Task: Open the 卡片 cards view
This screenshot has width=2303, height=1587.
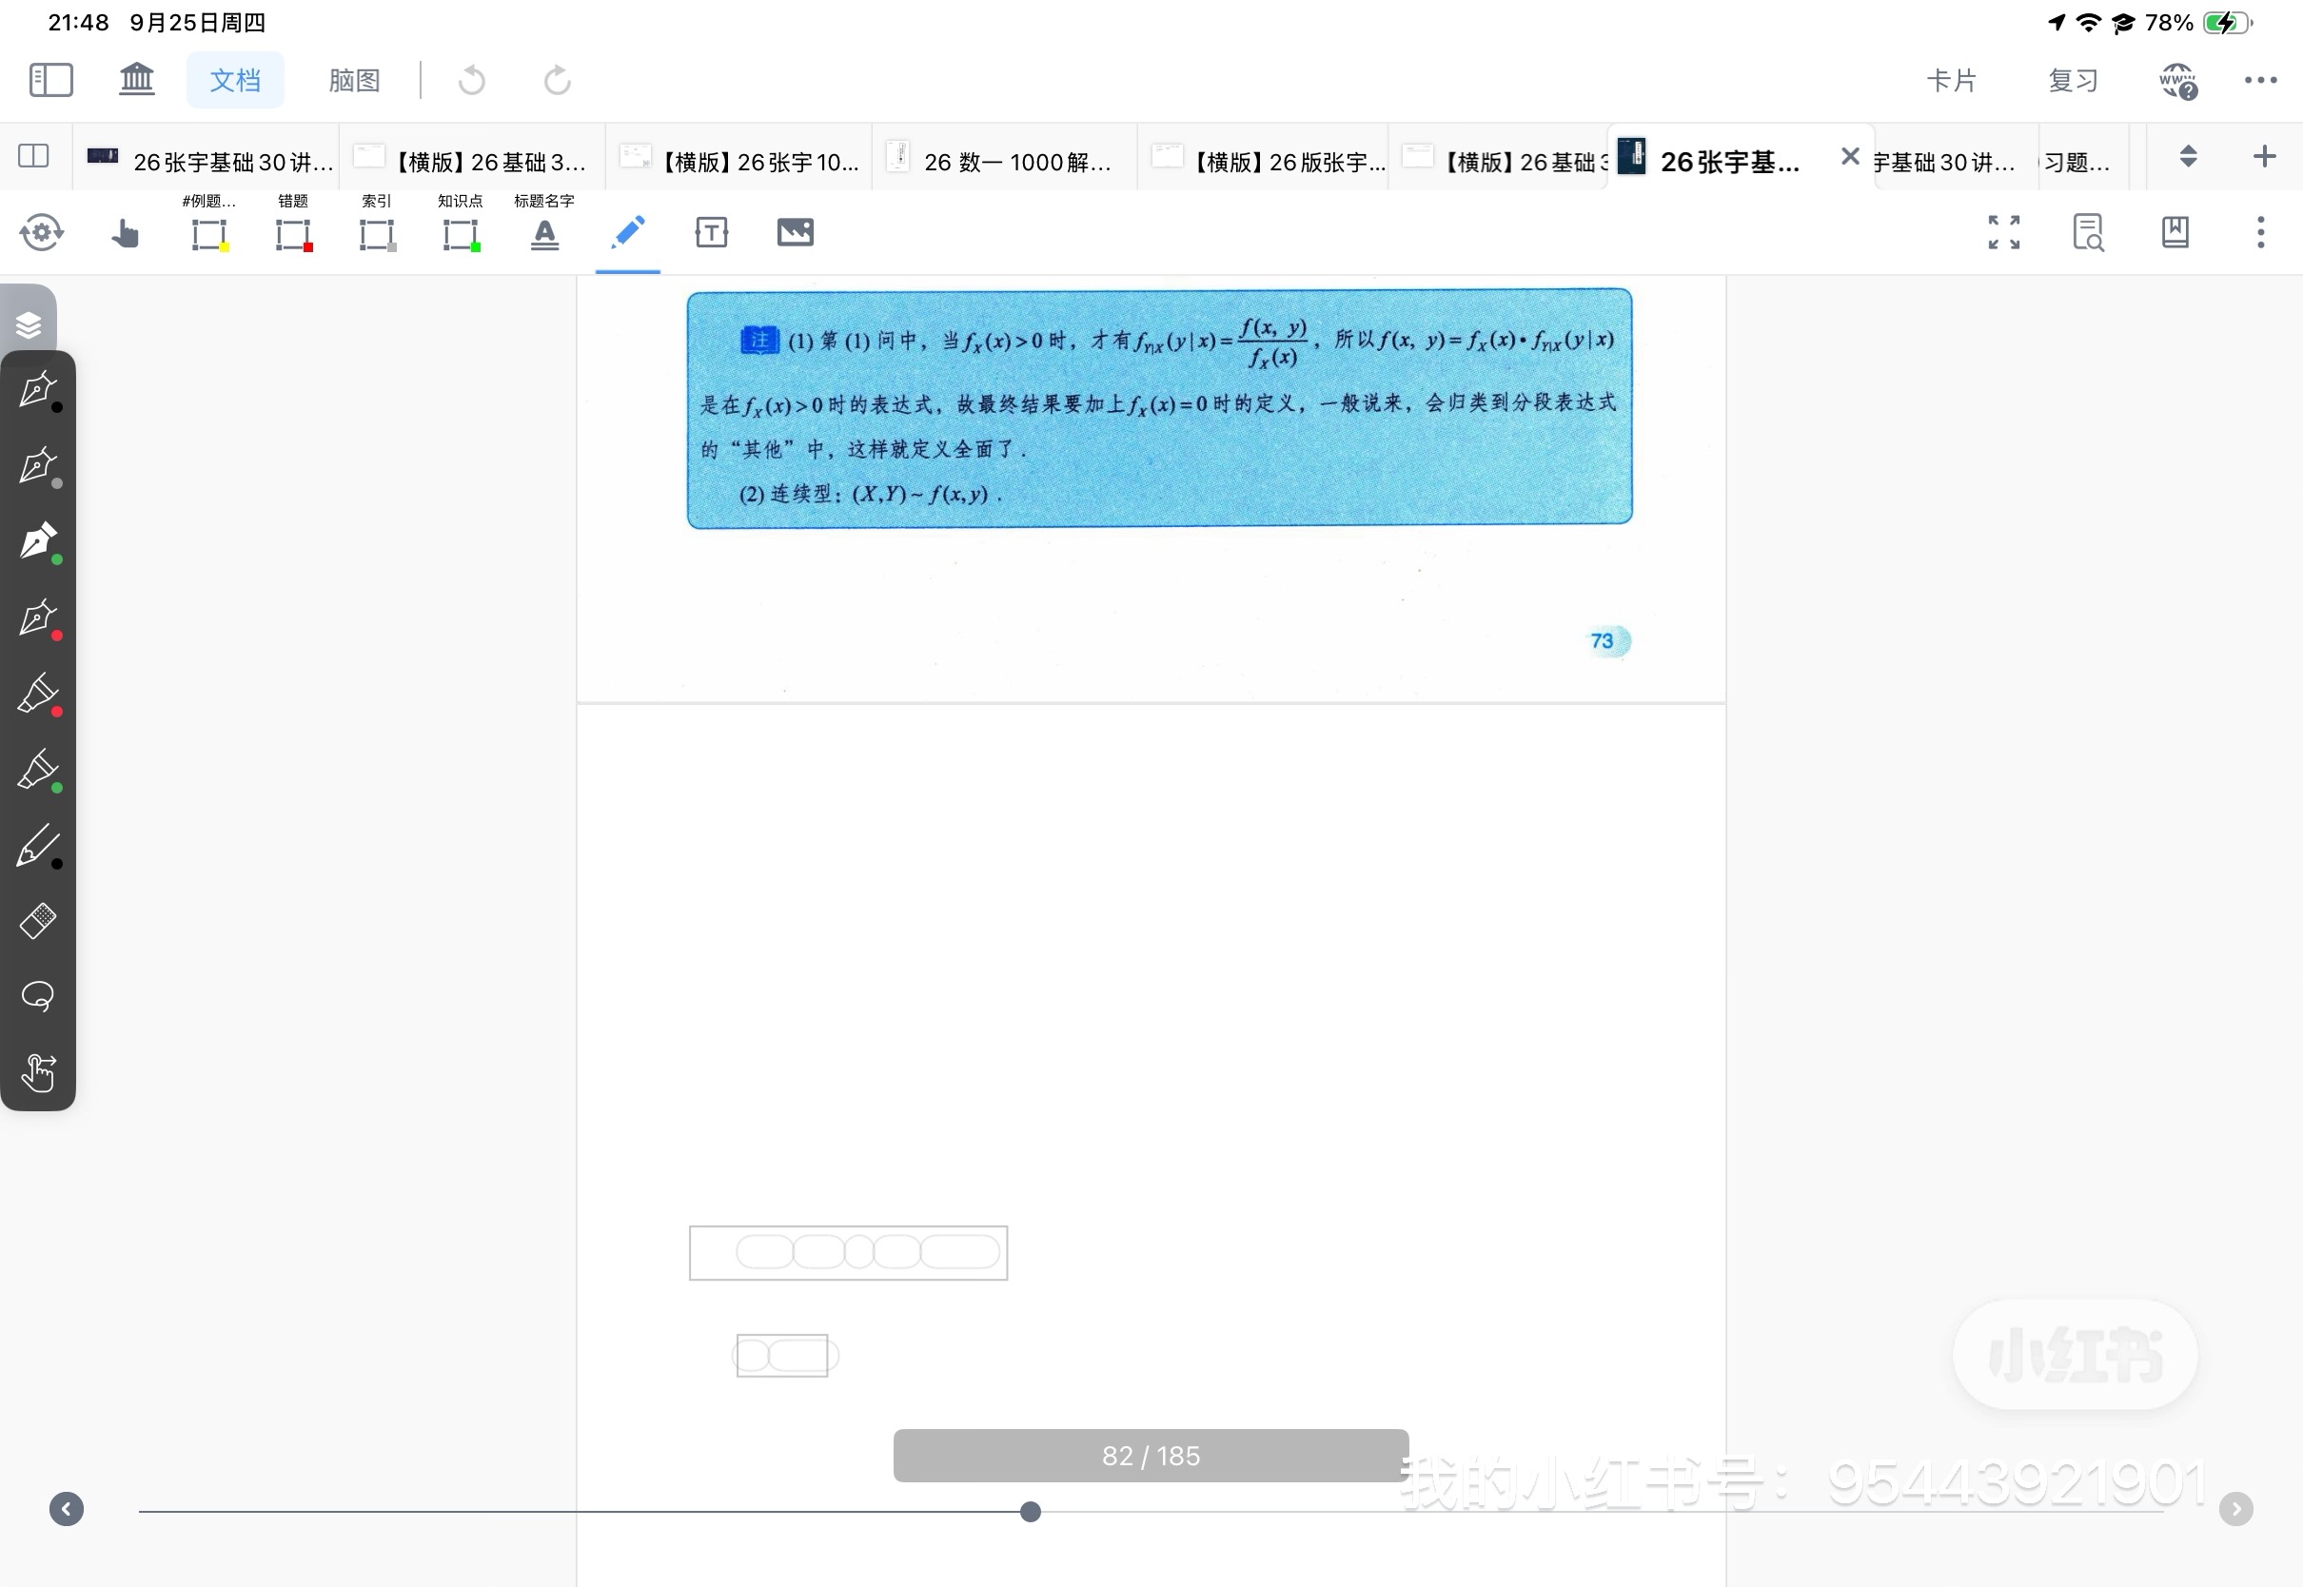Action: [1951, 80]
